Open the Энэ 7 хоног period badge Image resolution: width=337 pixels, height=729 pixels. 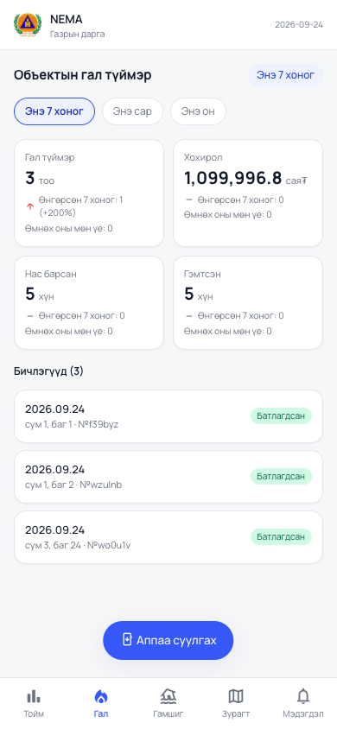(x=285, y=75)
